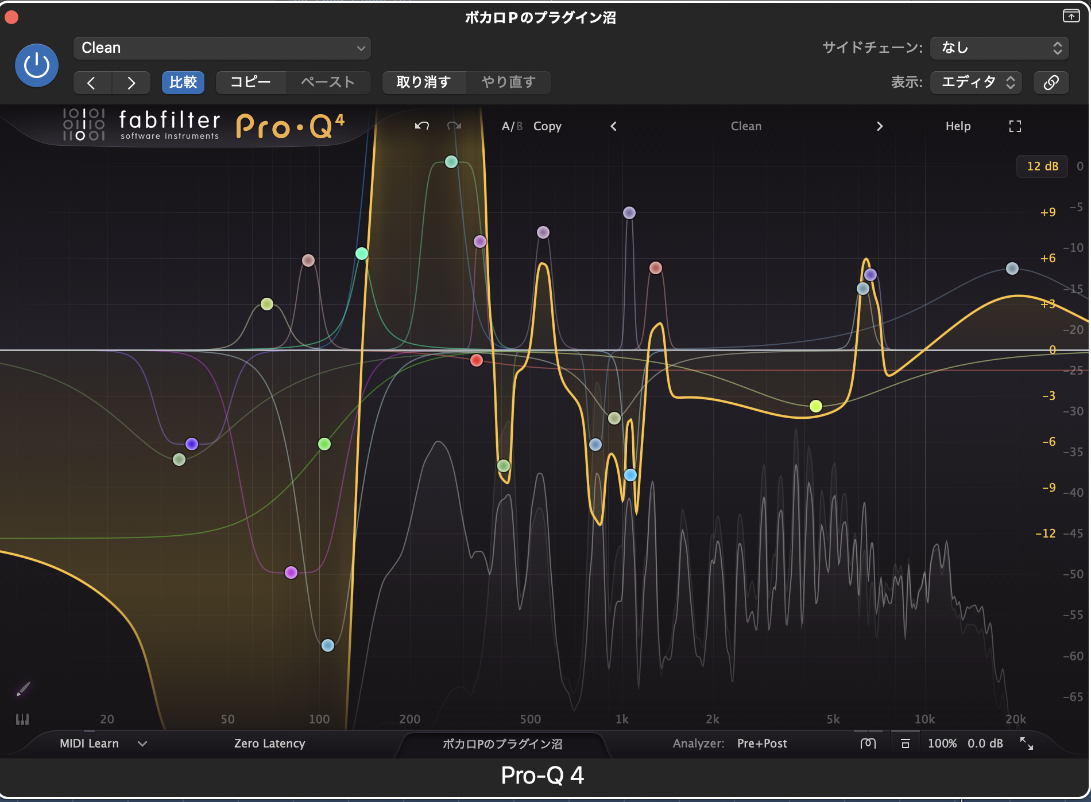The height and width of the screenshot is (802, 1091).
Task: Go to next preset with right arrow
Action: pos(131,83)
